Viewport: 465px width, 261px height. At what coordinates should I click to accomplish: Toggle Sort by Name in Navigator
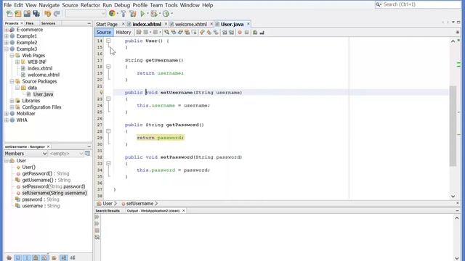(x=64, y=258)
